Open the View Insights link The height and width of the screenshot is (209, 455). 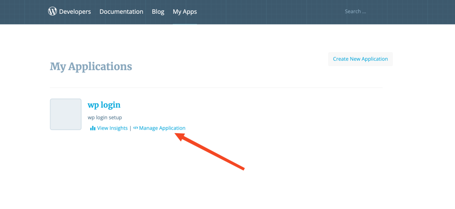click(112, 128)
